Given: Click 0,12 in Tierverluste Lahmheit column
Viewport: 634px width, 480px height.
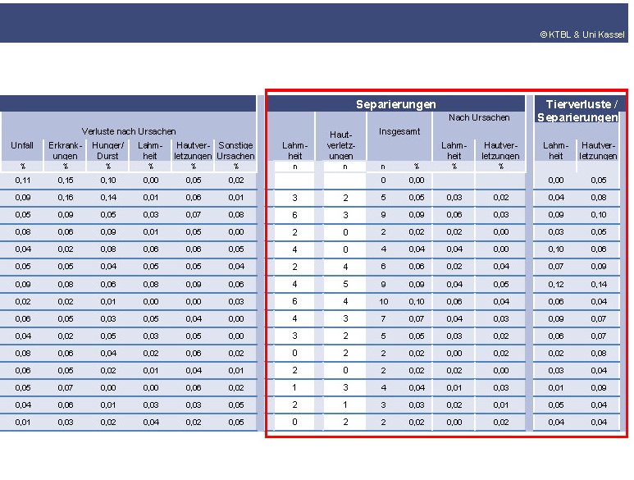Looking at the screenshot, I should pos(556,283).
